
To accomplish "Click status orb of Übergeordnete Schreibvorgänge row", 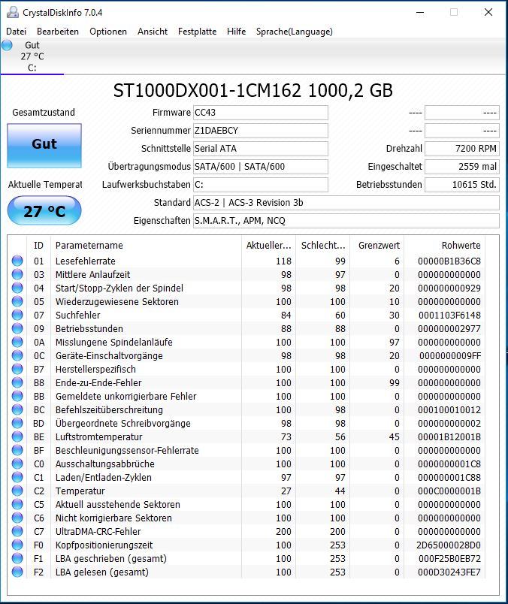I will pyautogui.click(x=17, y=423).
